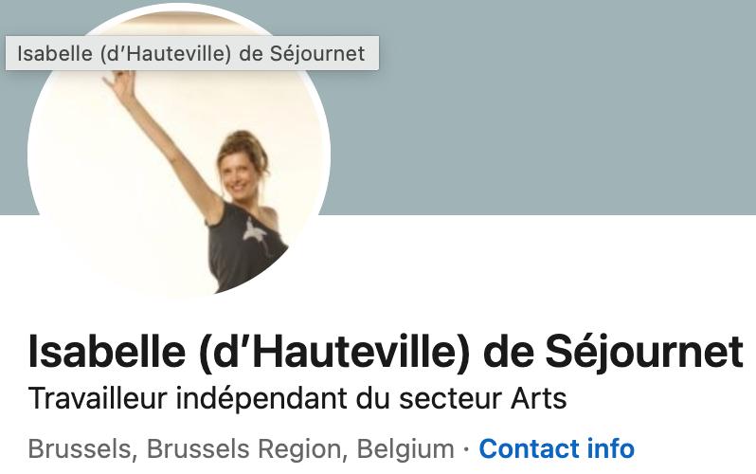The height and width of the screenshot is (474, 756).
Task: Click the word Brussels at location start
Action: [80, 448]
